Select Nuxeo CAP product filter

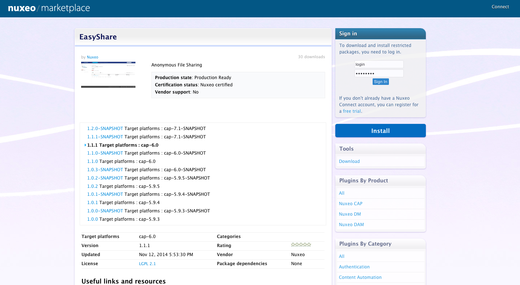tap(351, 204)
